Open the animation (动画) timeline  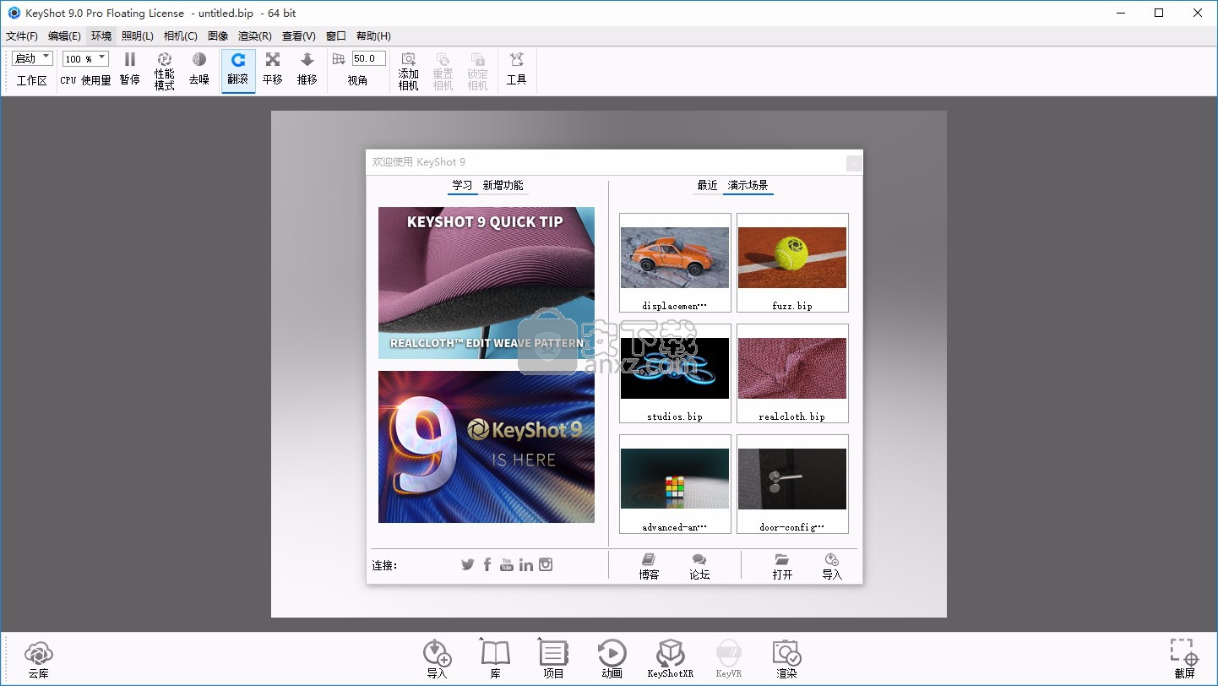(612, 660)
